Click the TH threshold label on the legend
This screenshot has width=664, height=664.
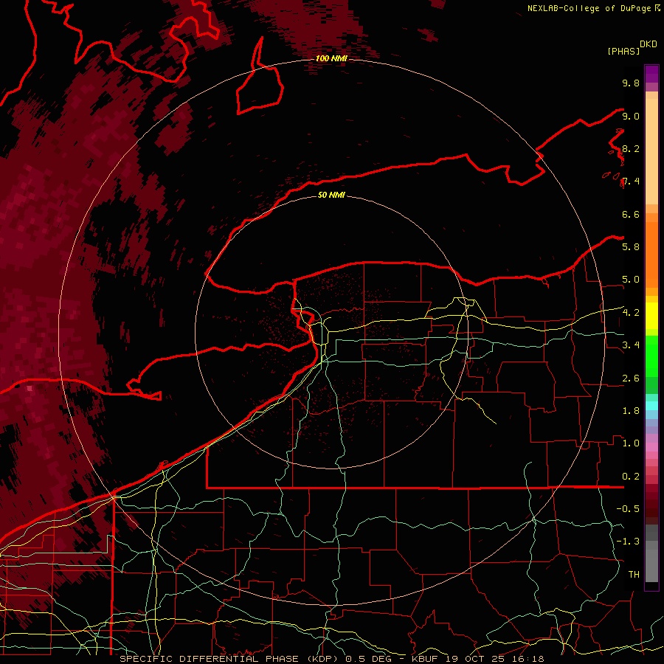coord(634,575)
